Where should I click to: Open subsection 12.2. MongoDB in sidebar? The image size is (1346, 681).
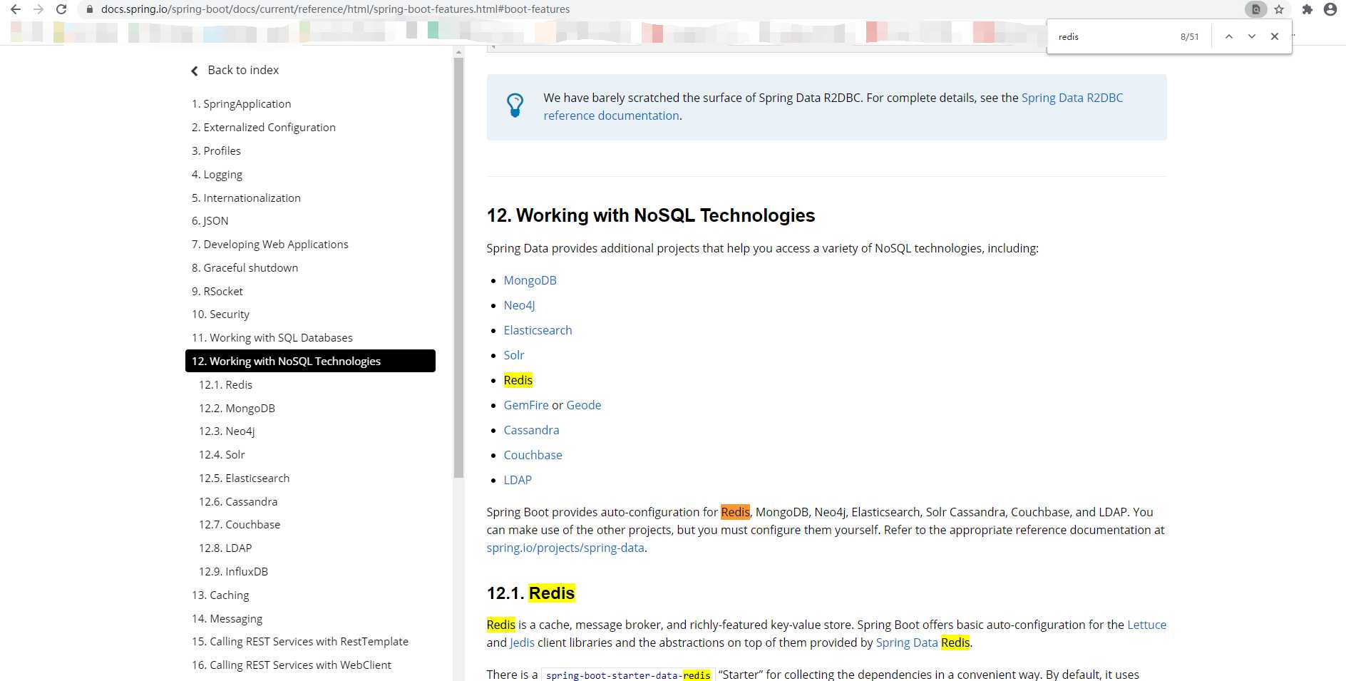pos(237,409)
